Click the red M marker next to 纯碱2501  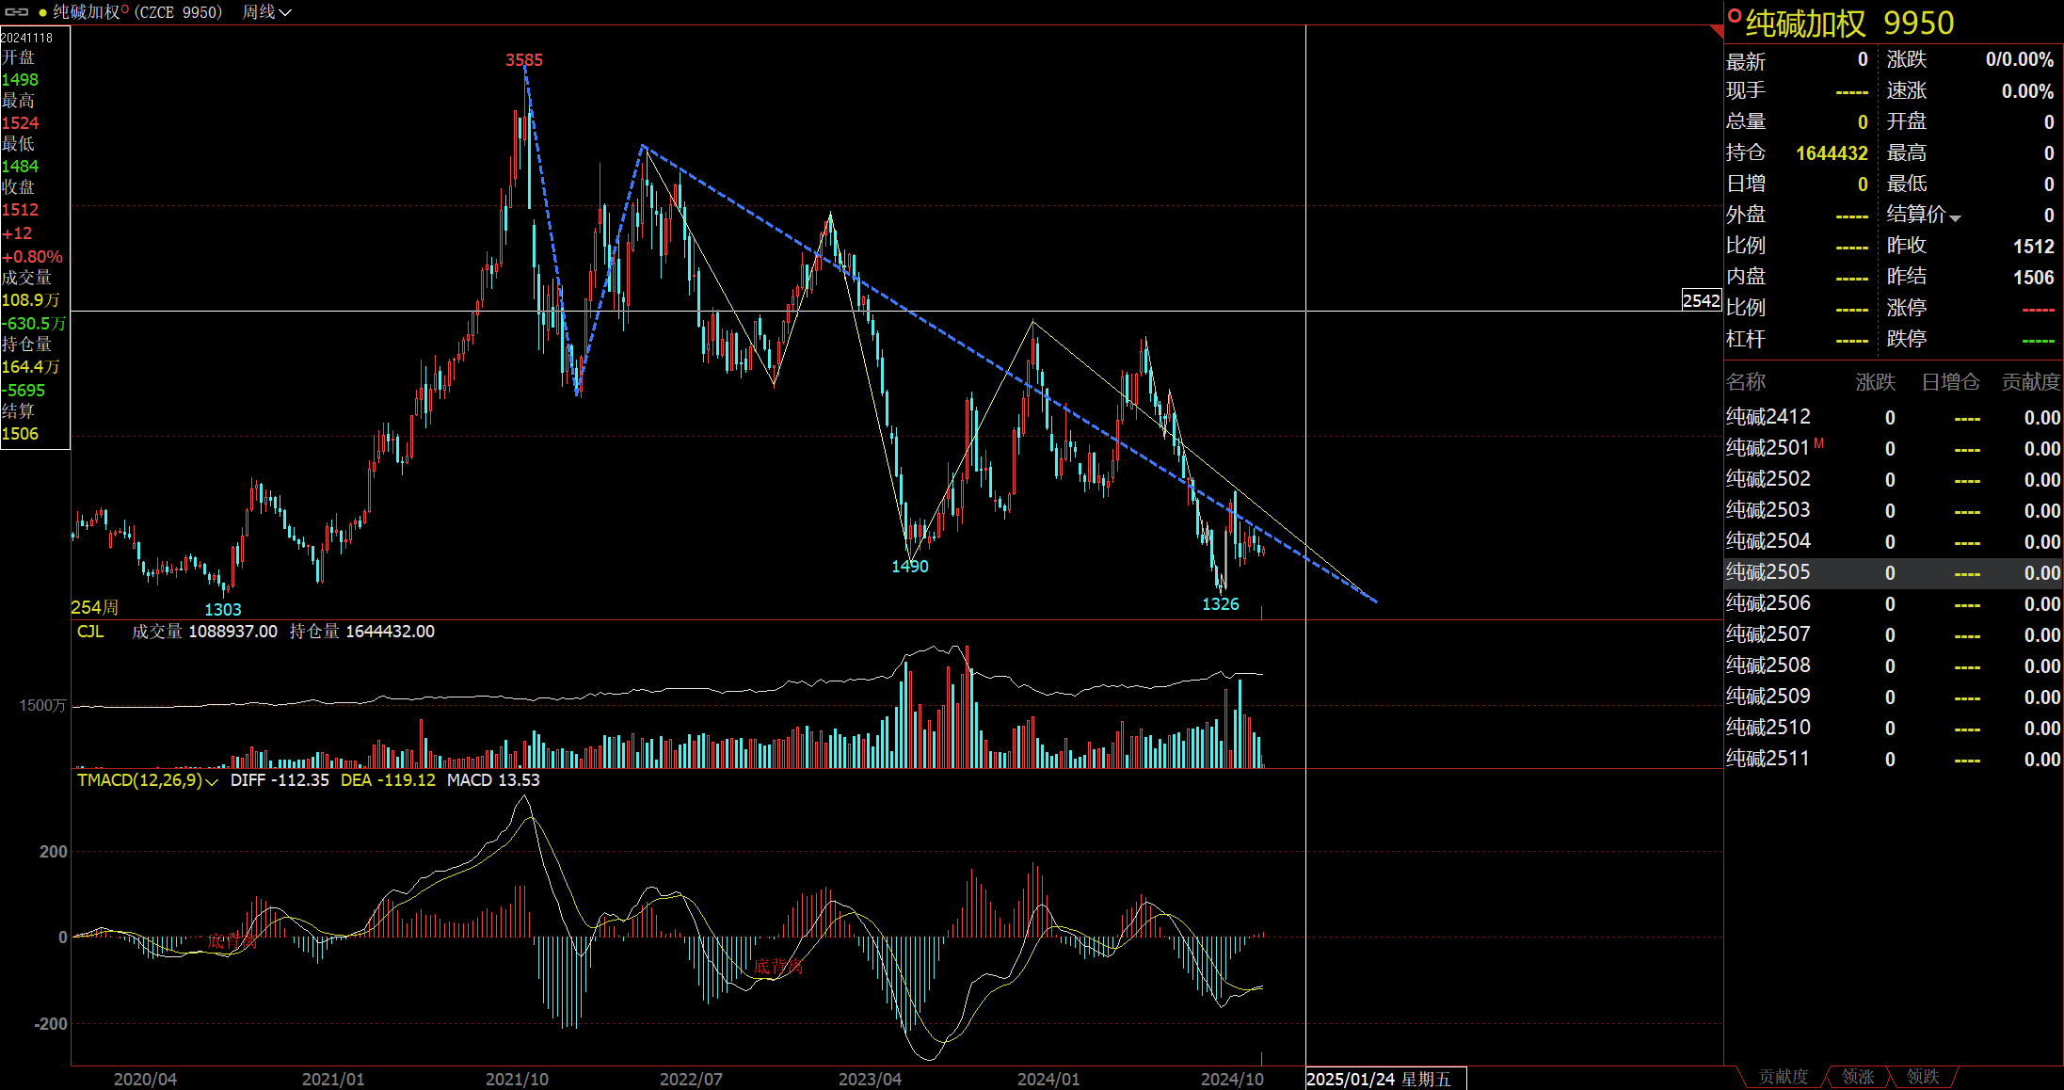click(x=1818, y=443)
